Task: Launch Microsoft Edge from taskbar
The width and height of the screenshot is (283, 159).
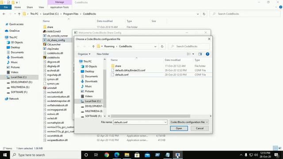Action: (x=117, y=155)
